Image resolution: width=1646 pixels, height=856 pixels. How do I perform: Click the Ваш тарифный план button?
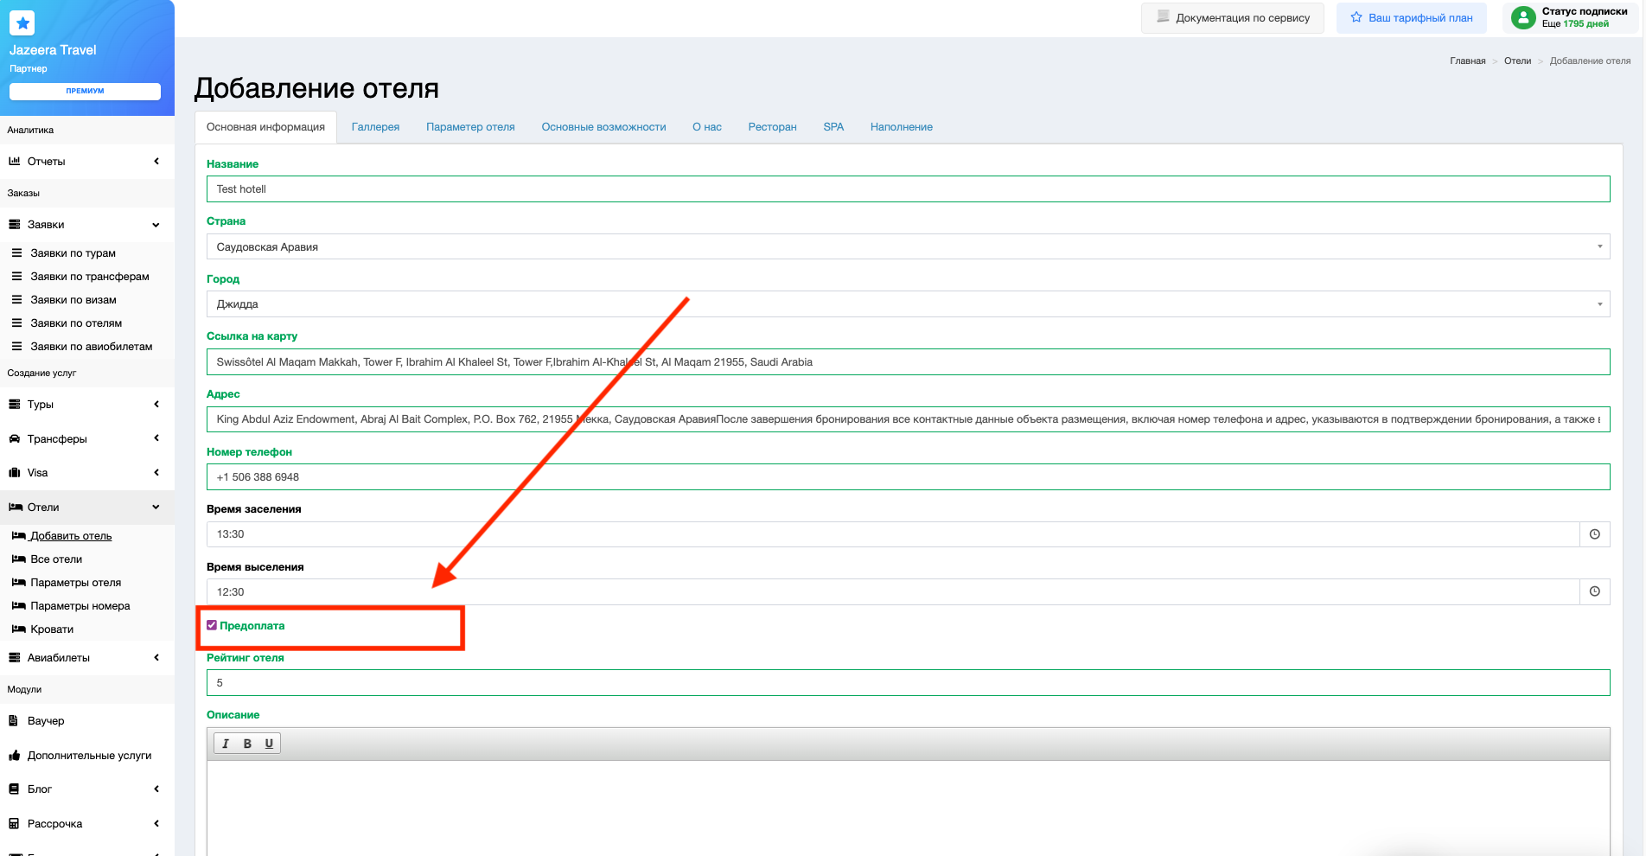pyautogui.click(x=1411, y=18)
